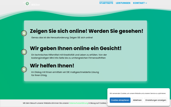Click heading "Wir helfen Ihnen!"
Image resolution: width=171 pixels, height=107 pixels.
[x=52, y=66]
